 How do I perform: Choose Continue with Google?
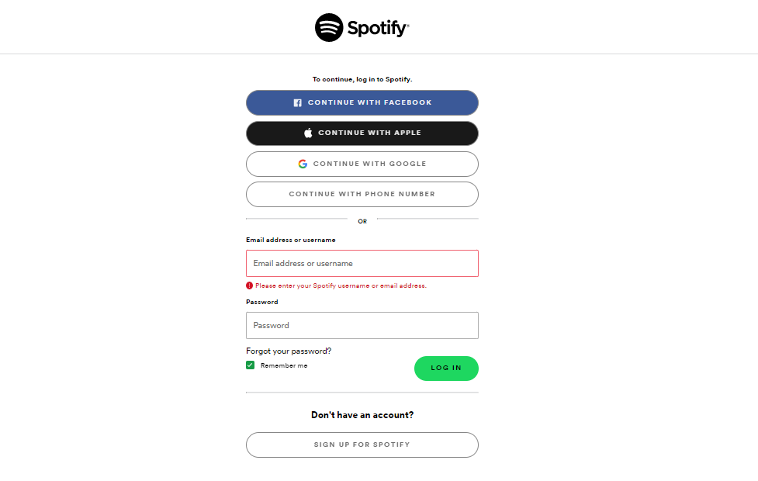[x=362, y=164]
